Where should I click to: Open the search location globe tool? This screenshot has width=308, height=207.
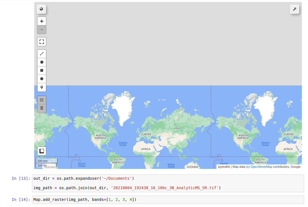[41, 9]
